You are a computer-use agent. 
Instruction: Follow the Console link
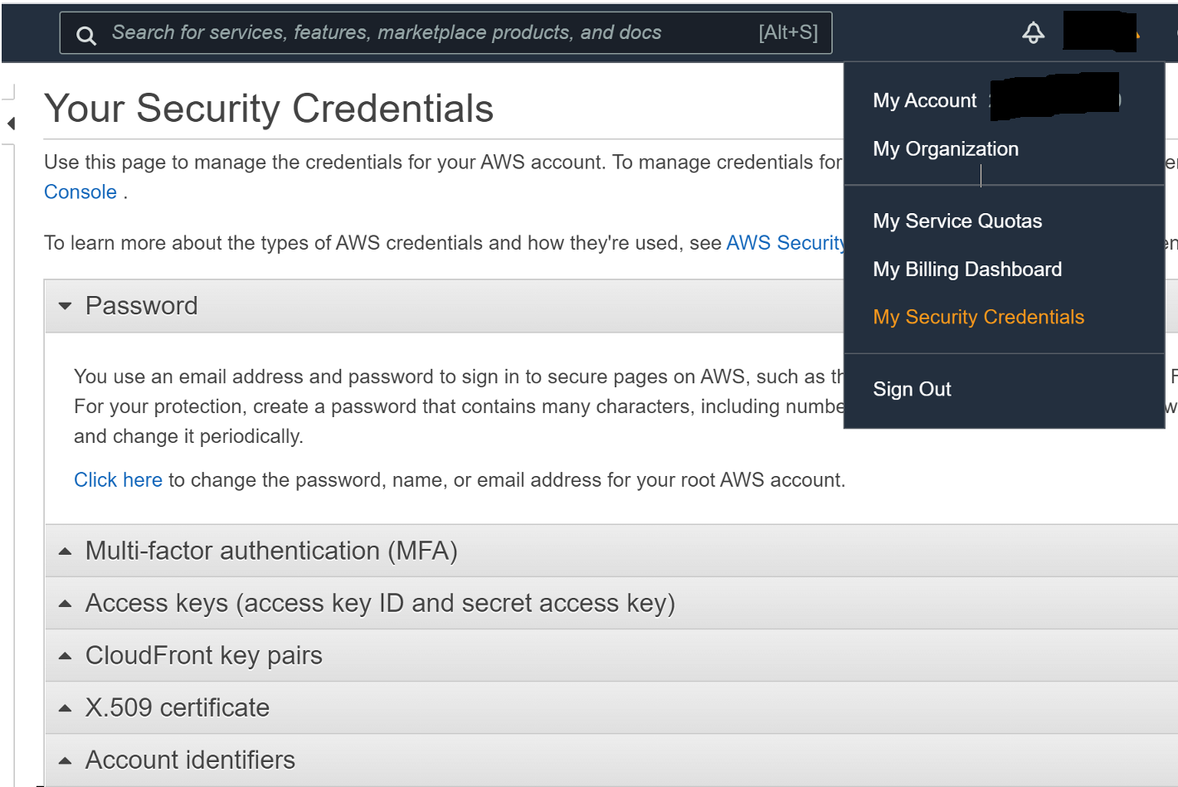[x=80, y=192]
